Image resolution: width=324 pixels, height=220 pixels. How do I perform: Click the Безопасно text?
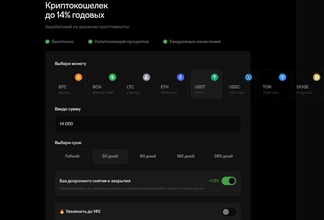pos(63,42)
